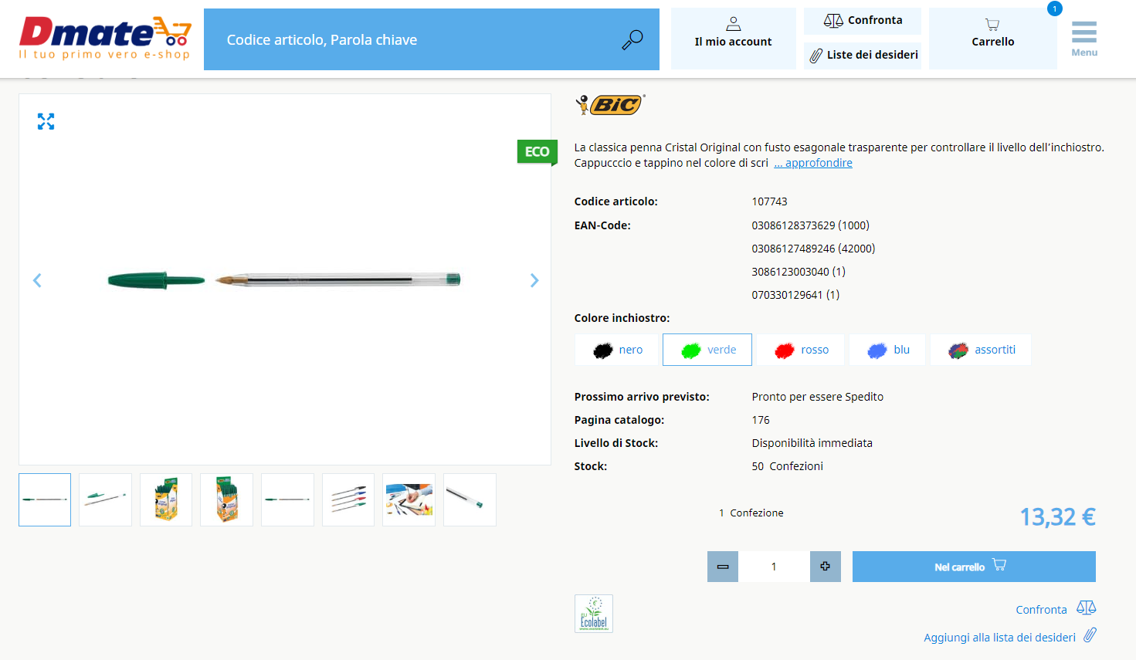Click Disponibilità immediata text

coord(812,443)
